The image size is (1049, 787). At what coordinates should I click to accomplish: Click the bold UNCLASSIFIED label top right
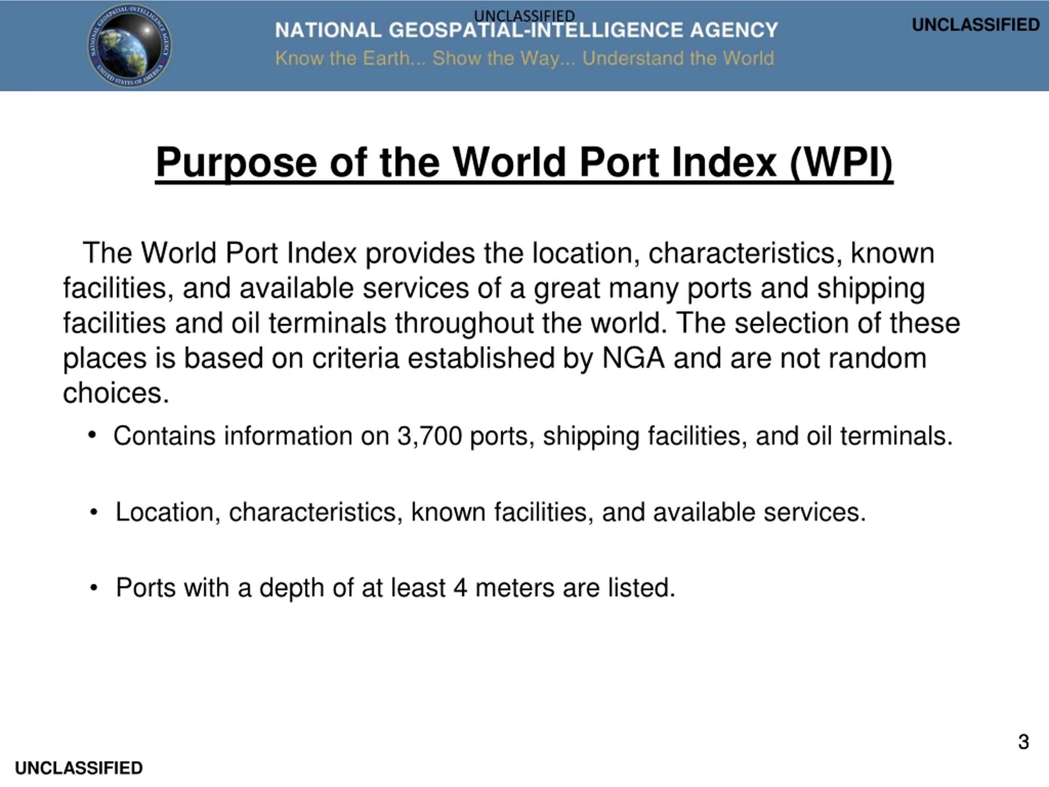tap(976, 25)
